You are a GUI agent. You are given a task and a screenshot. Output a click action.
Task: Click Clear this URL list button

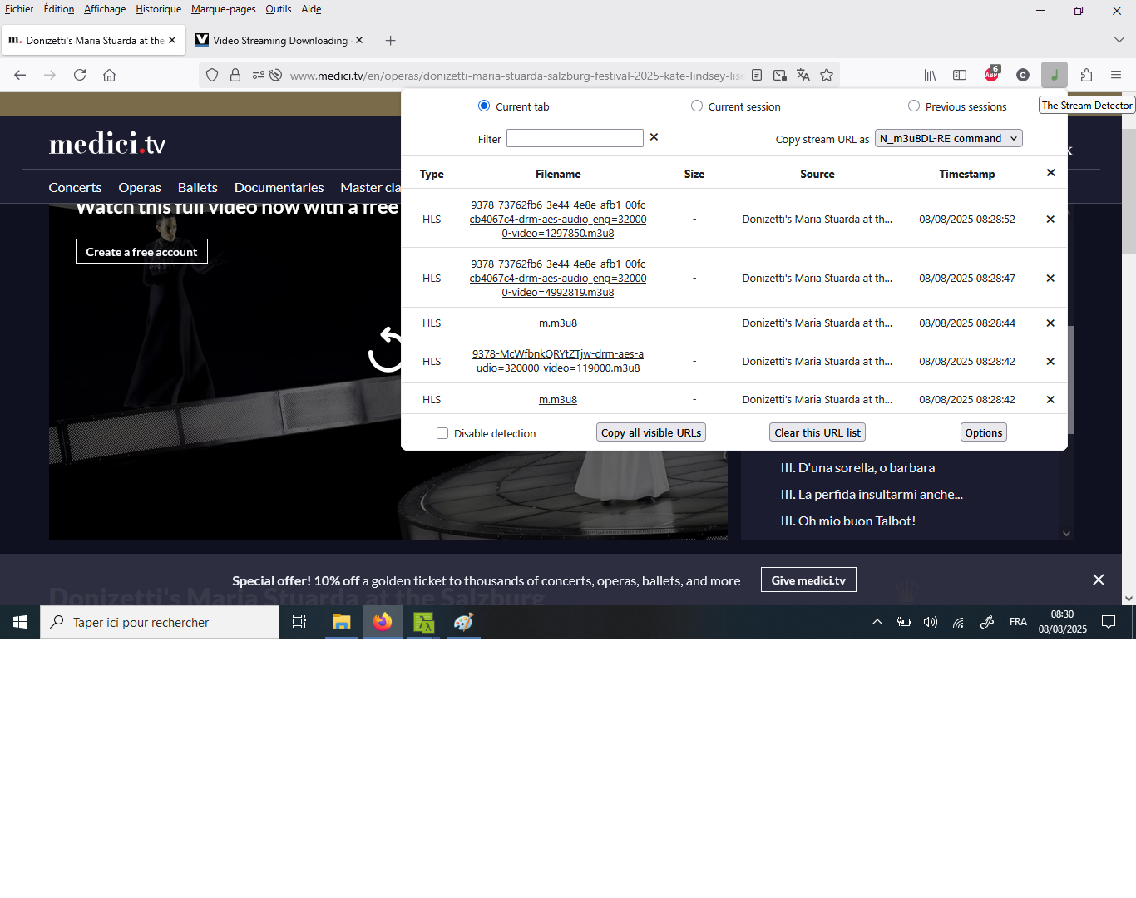click(x=817, y=432)
